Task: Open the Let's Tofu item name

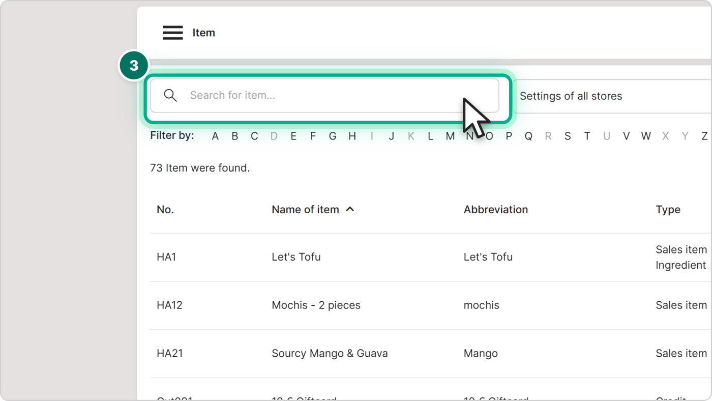Action: [296, 257]
